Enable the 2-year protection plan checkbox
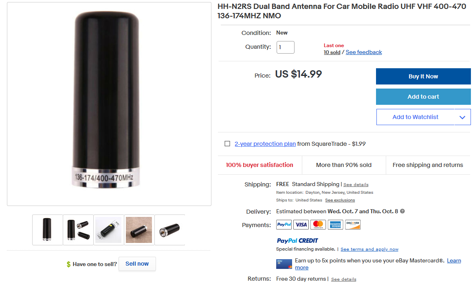This screenshot has width=475, height=288. tap(227, 144)
